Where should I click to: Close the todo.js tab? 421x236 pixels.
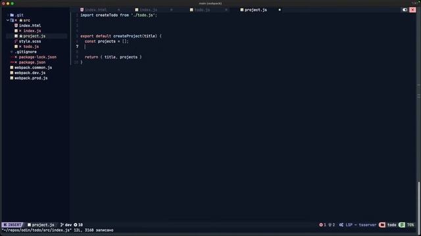(226, 10)
